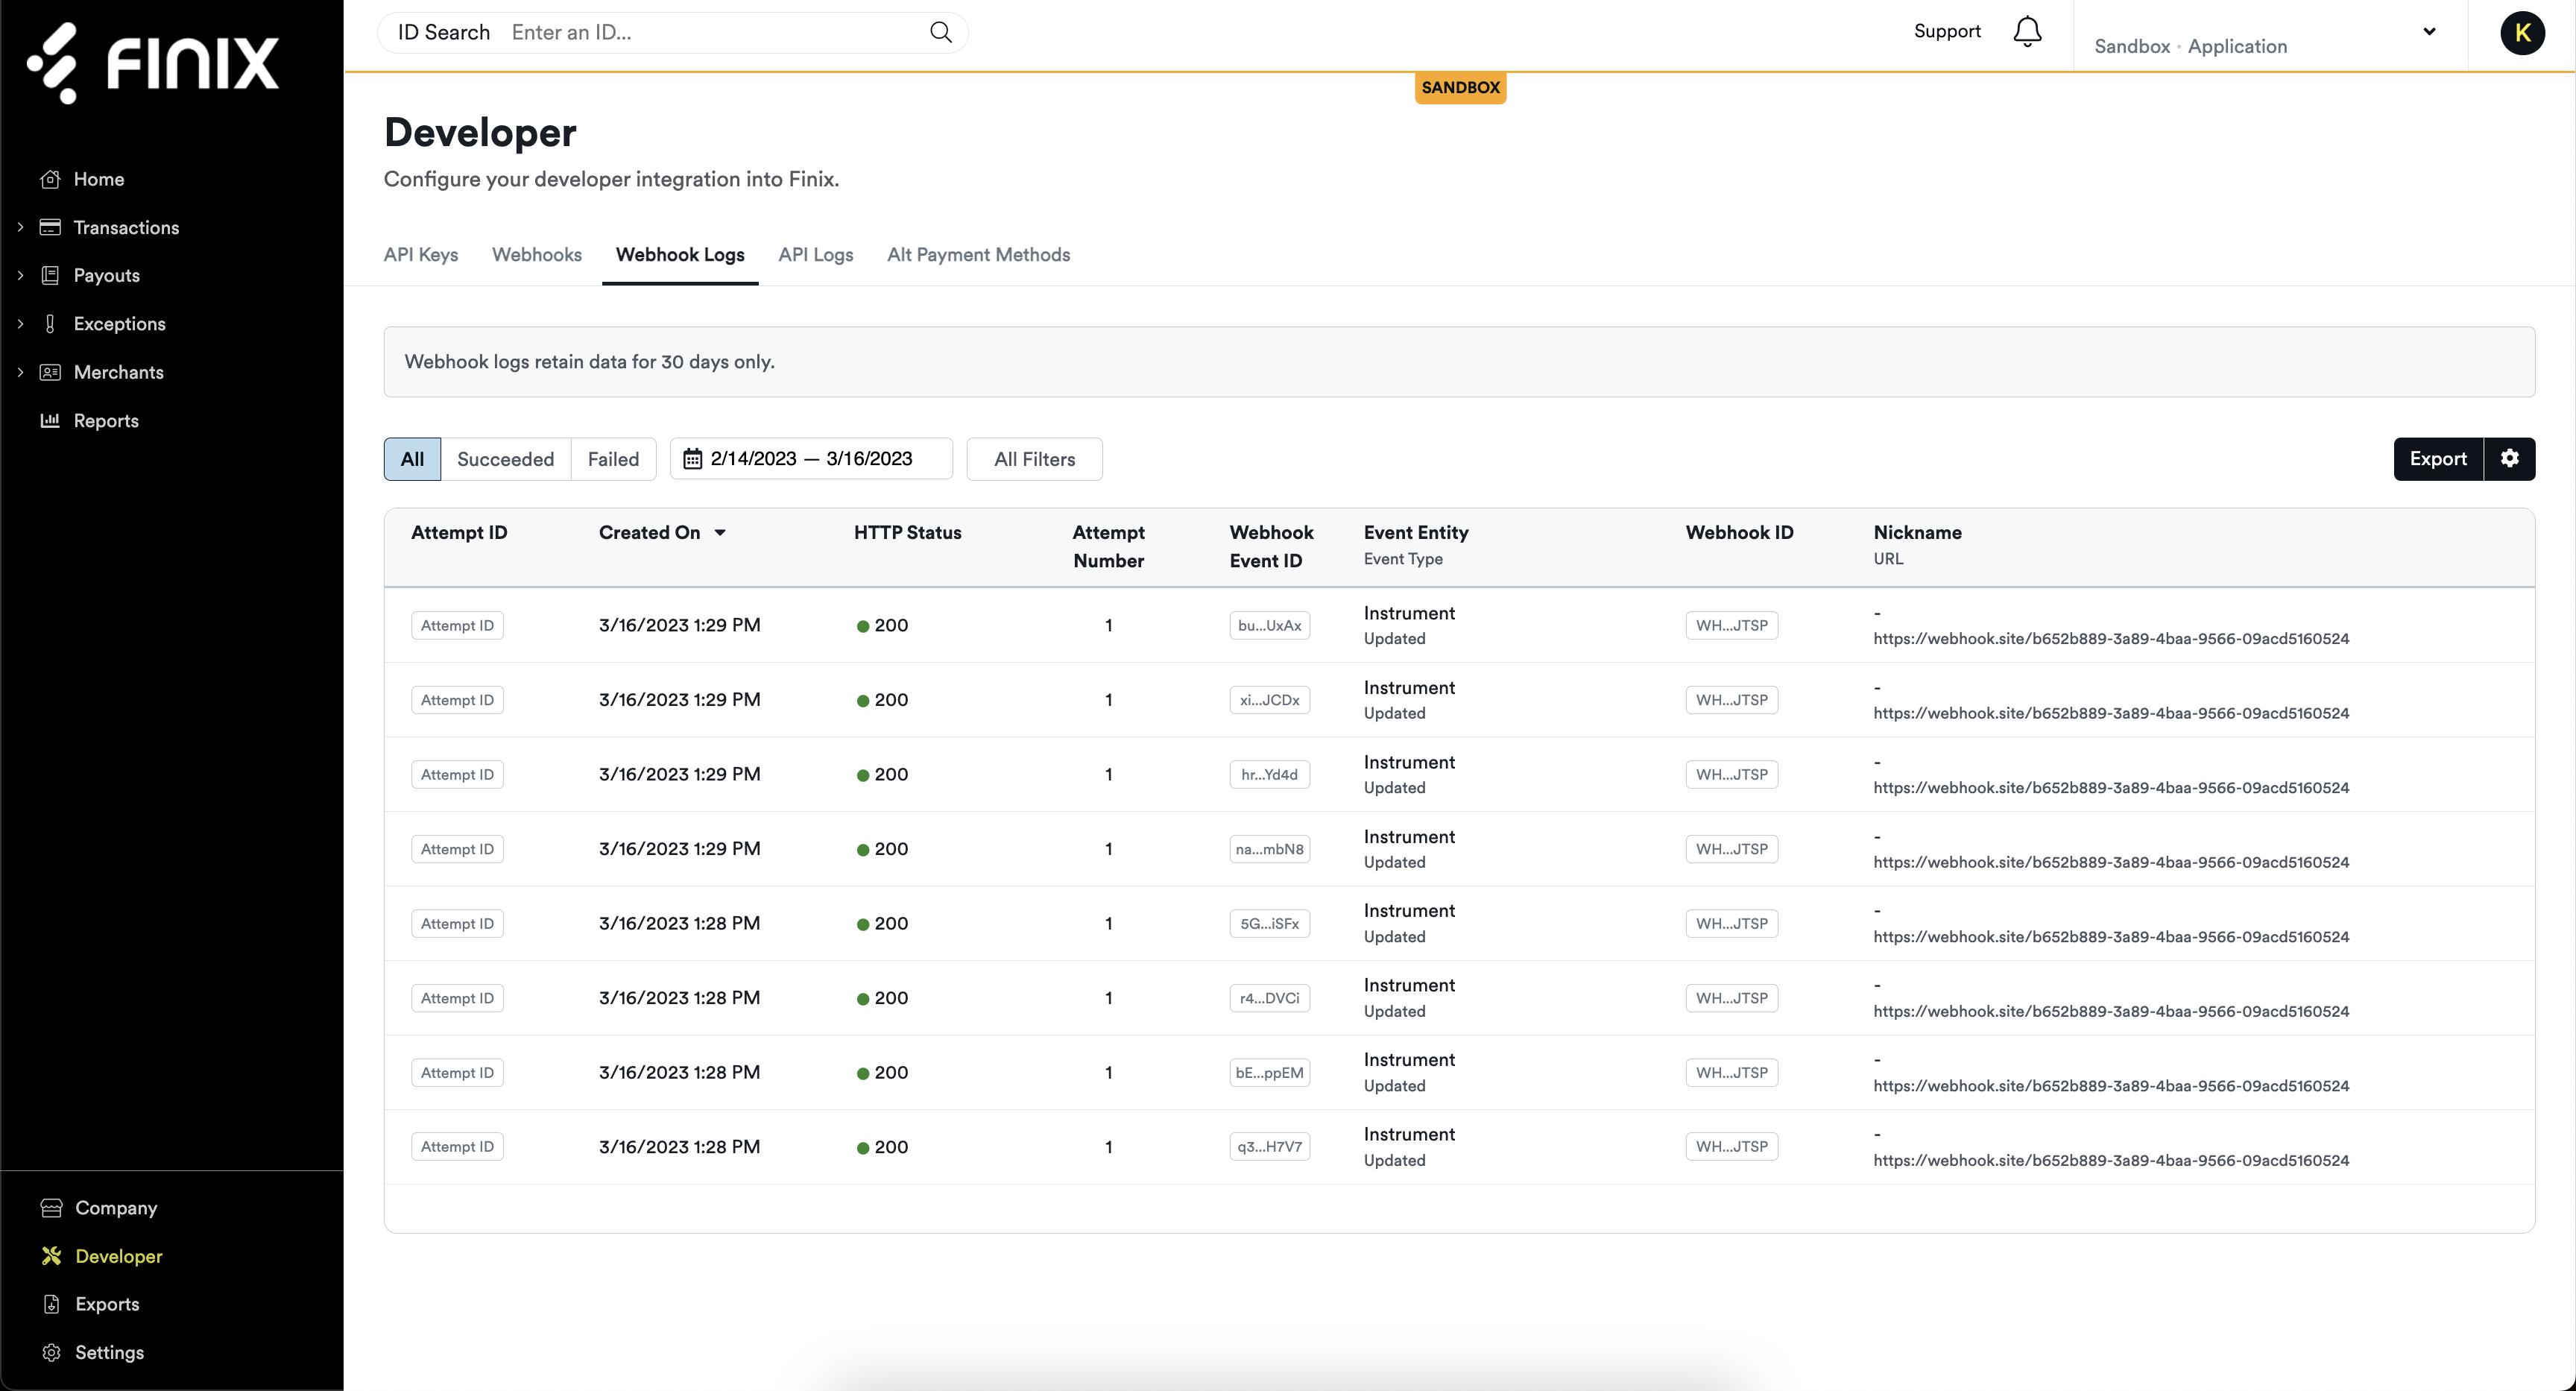
Task: Click webhook event ID r4...DVCi
Action: [x=1269, y=998]
